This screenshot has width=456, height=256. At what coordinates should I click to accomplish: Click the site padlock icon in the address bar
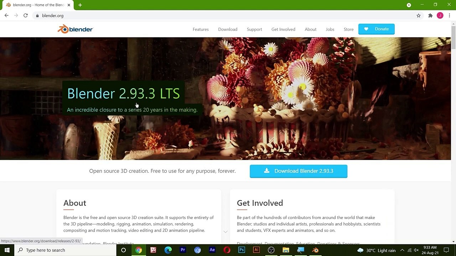pos(37,16)
